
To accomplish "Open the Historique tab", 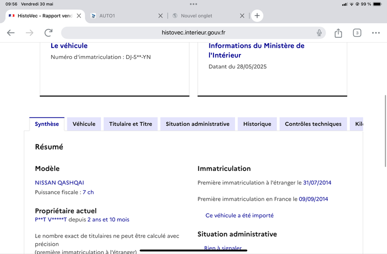I will click(x=257, y=124).
